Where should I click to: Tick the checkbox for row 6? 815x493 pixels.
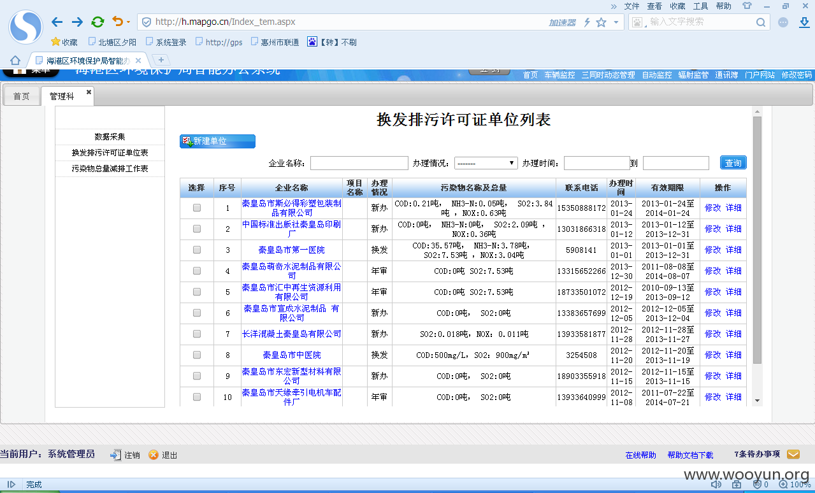tap(197, 313)
